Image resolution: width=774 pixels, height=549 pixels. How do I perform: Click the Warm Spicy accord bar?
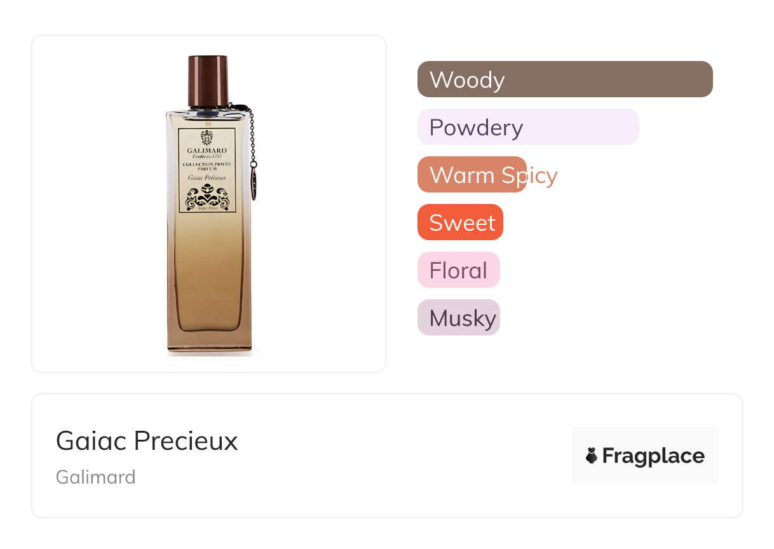point(472,175)
